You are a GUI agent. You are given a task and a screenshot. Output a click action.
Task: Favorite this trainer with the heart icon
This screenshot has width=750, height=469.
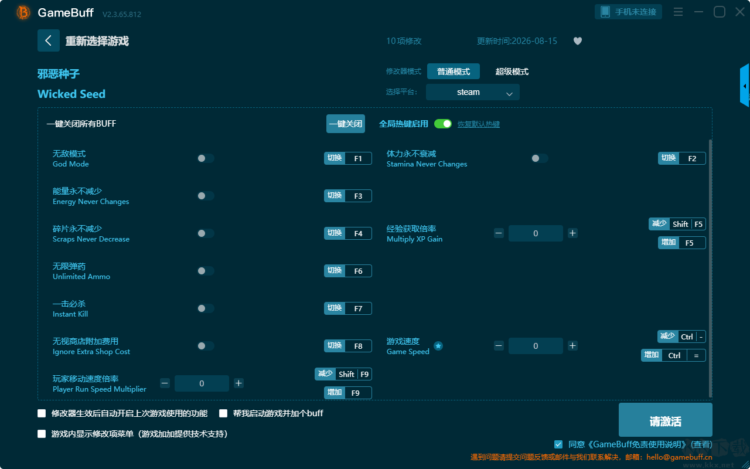pos(578,41)
